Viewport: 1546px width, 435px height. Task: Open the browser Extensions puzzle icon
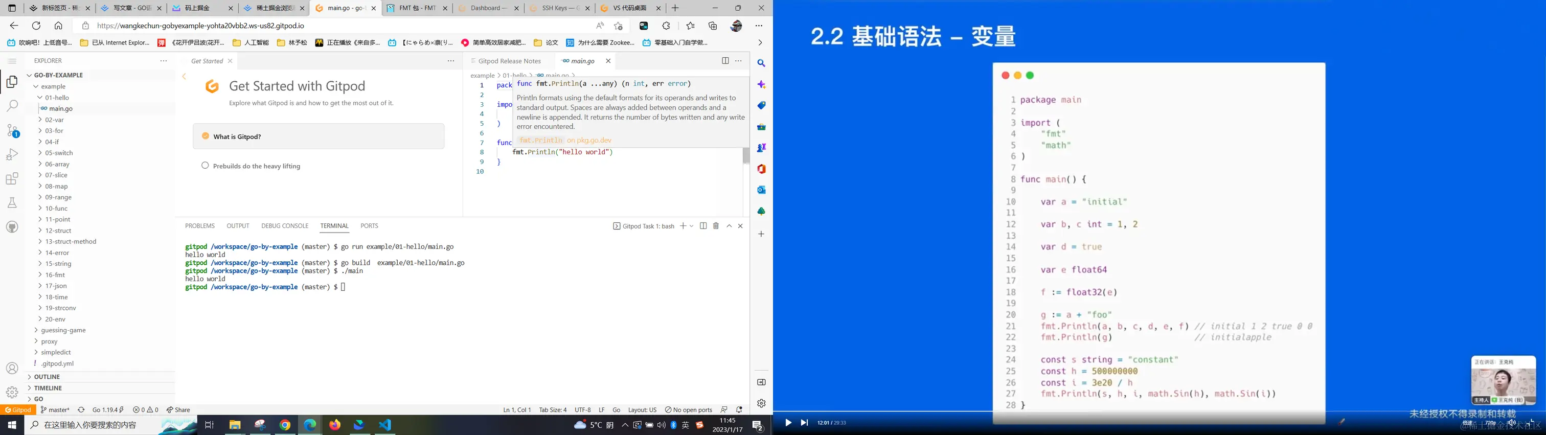point(666,26)
